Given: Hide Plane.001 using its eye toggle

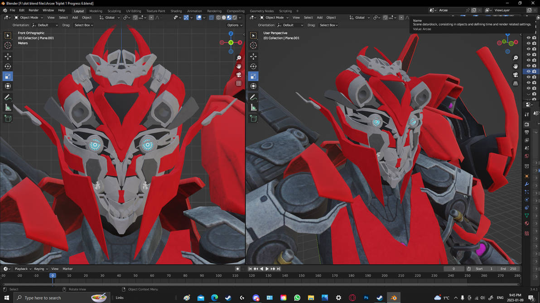Looking at the screenshot, I should tap(528, 71).
